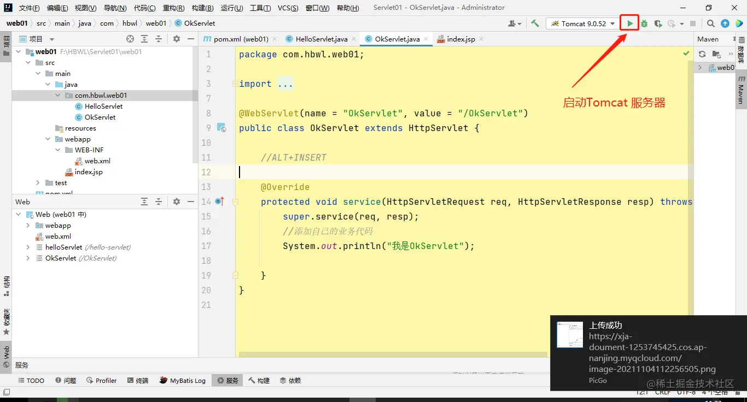Open the MyBatis Log tool window
747x402 pixels.
[x=183, y=381]
